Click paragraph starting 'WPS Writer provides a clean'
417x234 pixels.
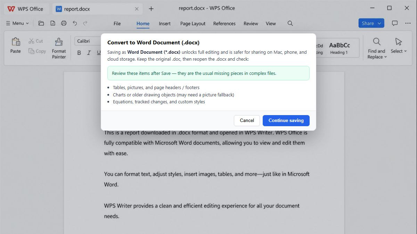(x=202, y=211)
